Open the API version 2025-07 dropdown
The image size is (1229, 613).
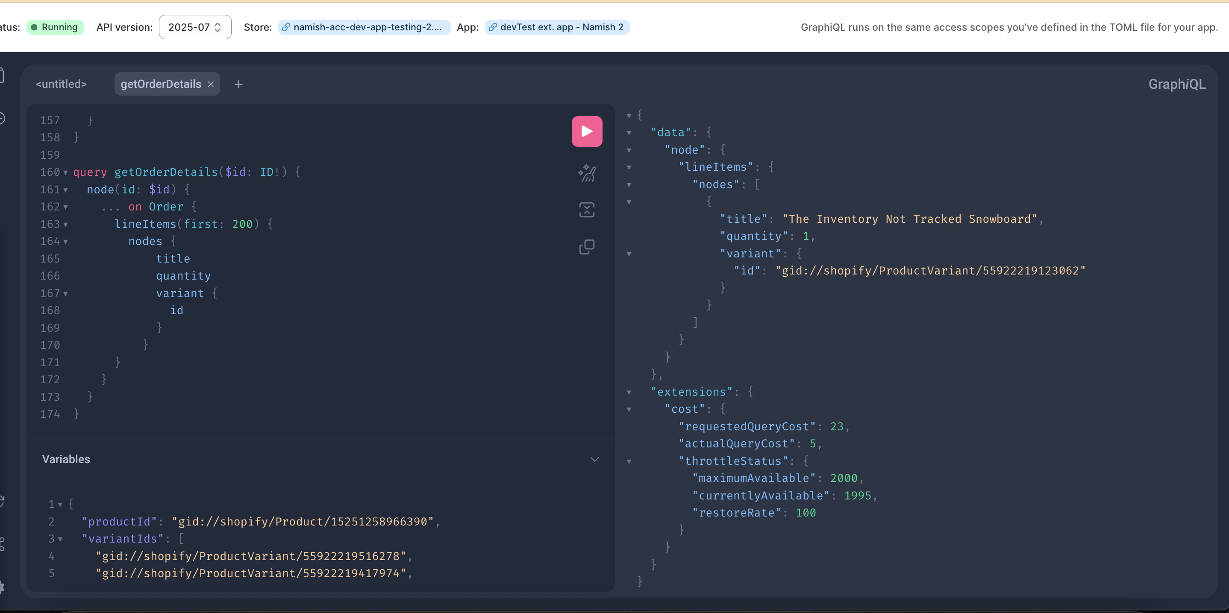point(195,27)
